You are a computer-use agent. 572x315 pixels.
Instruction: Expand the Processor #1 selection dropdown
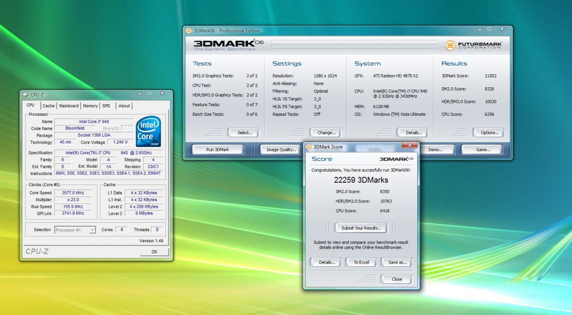[x=92, y=230]
